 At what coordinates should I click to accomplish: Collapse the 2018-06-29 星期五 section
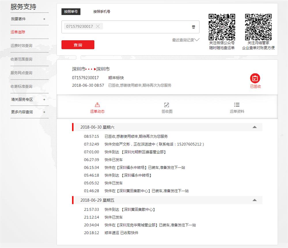(255, 200)
